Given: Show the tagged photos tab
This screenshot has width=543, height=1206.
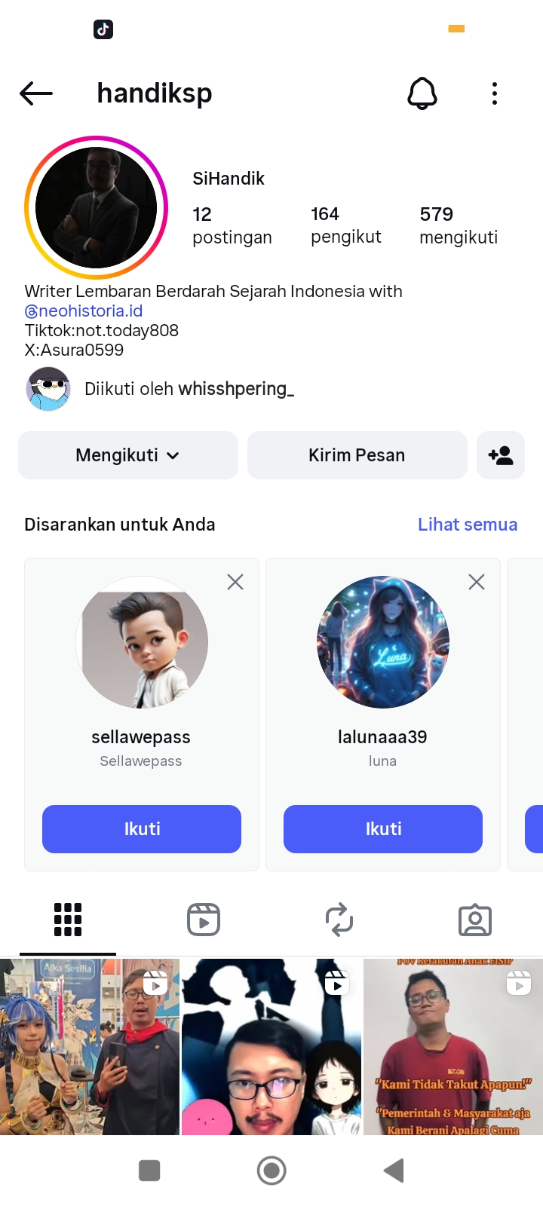Looking at the screenshot, I should (475, 920).
